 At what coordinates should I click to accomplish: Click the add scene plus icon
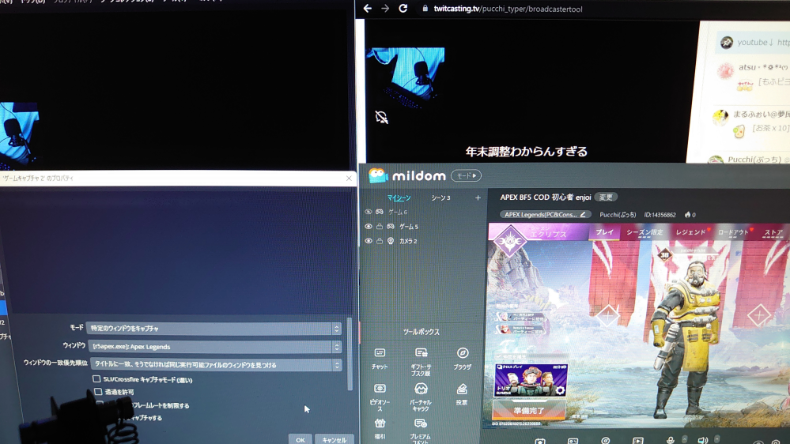tap(478, 198)
